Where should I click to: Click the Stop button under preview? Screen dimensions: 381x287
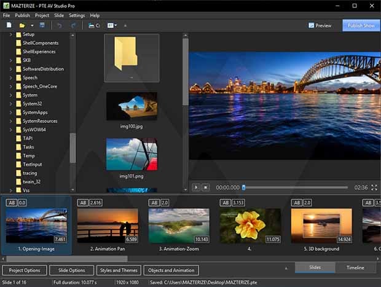[206, 187]
